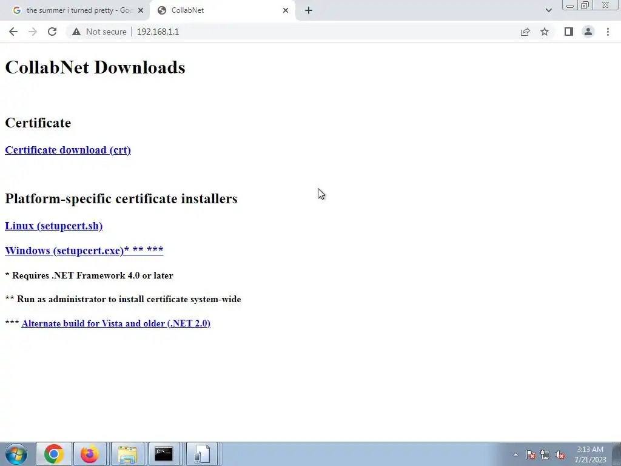
Task: Open the Windows Start menu
Action: [16, 454]
